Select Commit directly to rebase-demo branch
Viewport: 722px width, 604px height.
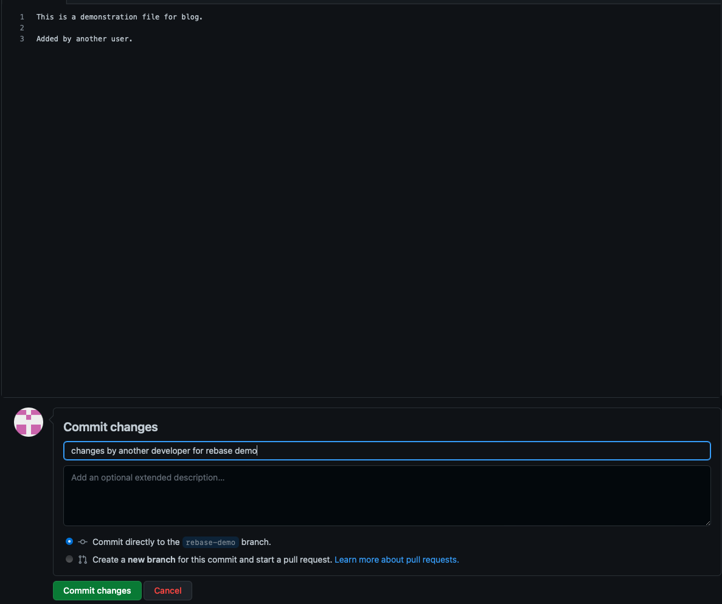tap(69, 541)
